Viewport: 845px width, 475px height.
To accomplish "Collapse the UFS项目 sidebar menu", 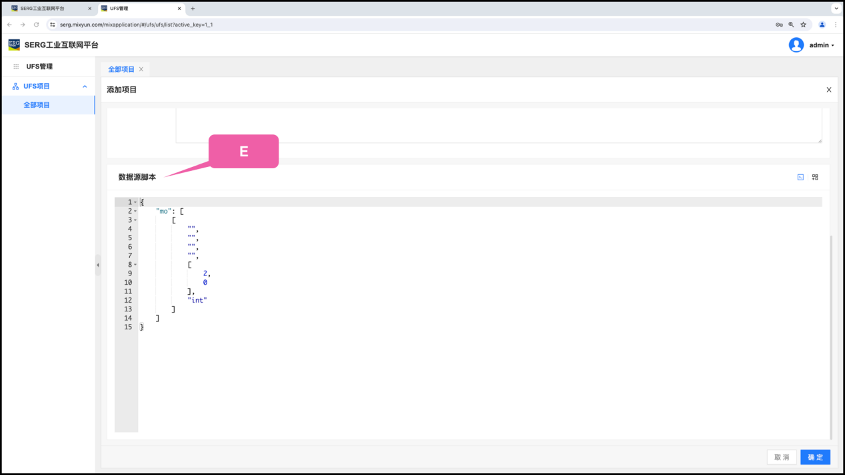I will (85, 86).
